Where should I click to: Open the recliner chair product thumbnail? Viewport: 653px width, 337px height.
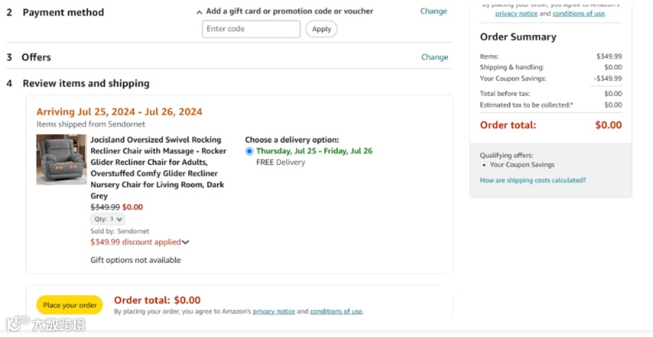click(61, 159)
